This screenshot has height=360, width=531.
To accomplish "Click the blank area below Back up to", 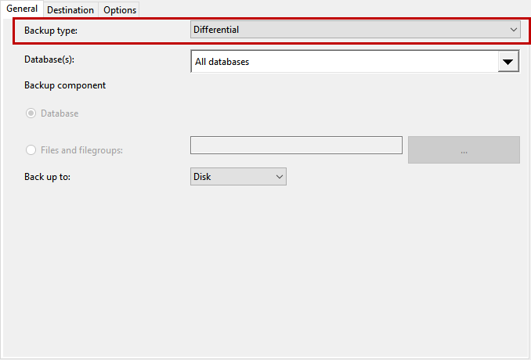I will coord(266,266).
